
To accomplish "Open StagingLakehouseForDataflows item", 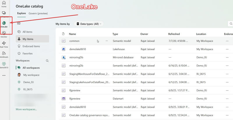I will pyautogui.click(x=90, y=82).
